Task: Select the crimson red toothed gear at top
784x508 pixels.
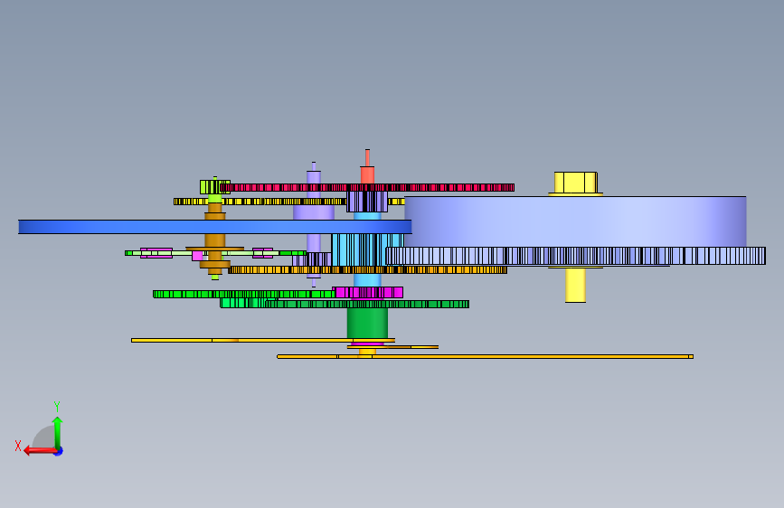Action: [367, 187]
